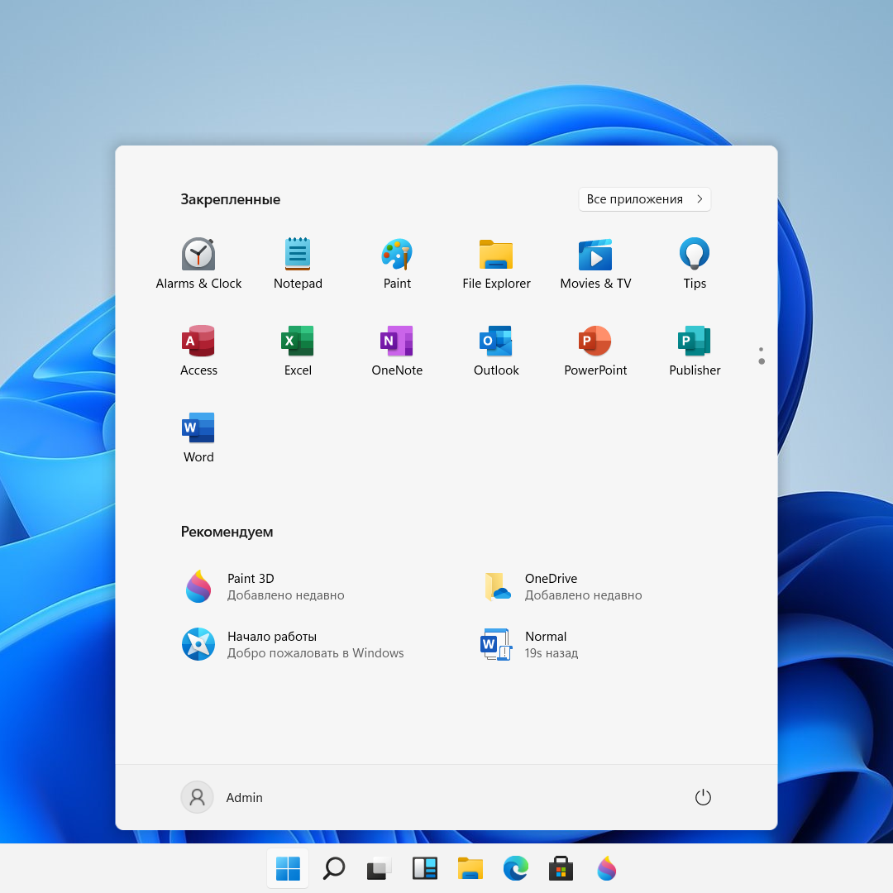Open the Все приложения list
The width and height of the screenshot is (893, 893).
(644, 199)
